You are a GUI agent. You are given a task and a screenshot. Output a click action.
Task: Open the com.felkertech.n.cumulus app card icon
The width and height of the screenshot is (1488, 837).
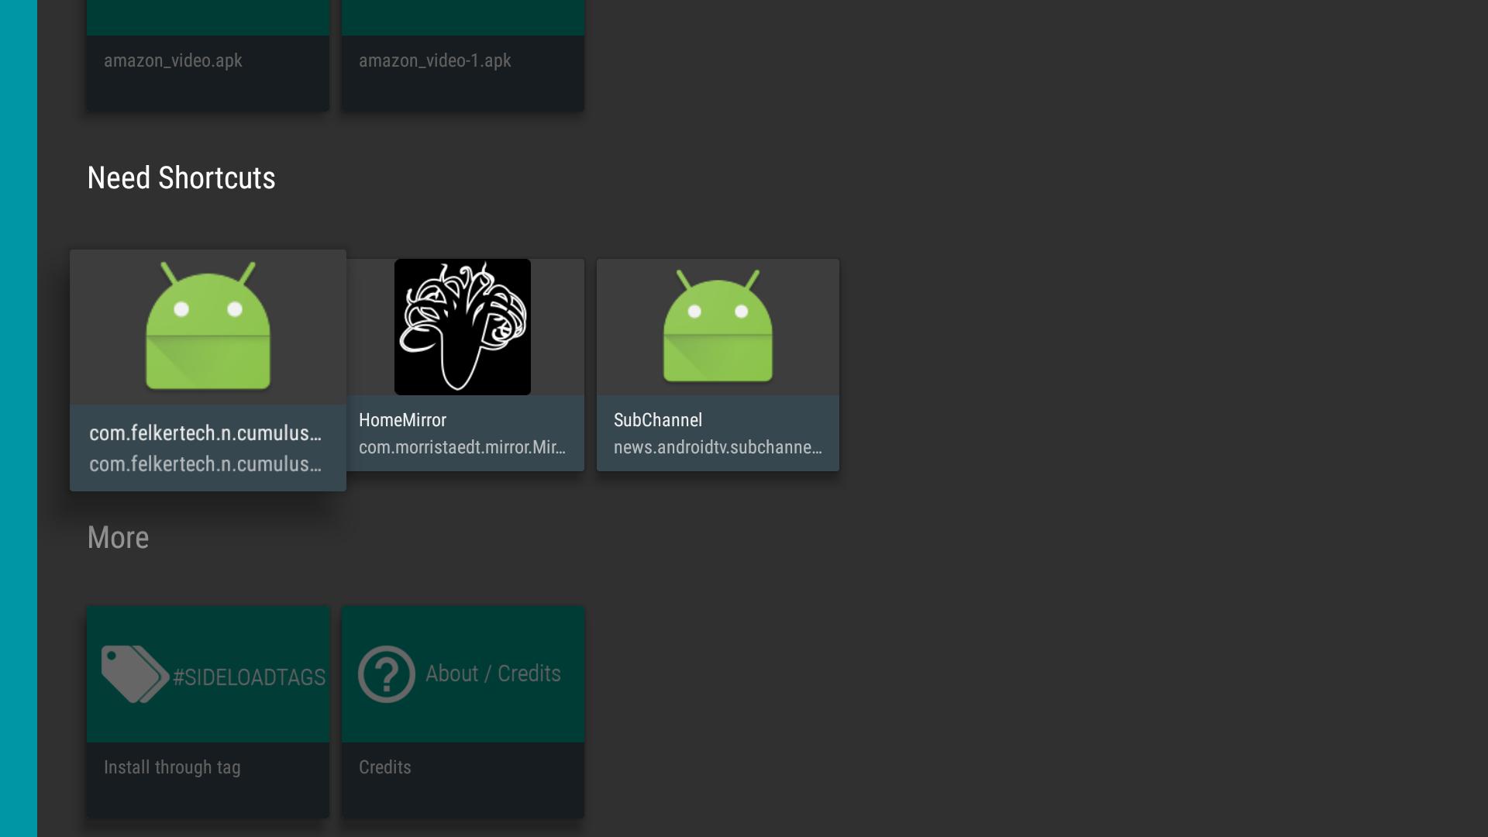(208, 325)
